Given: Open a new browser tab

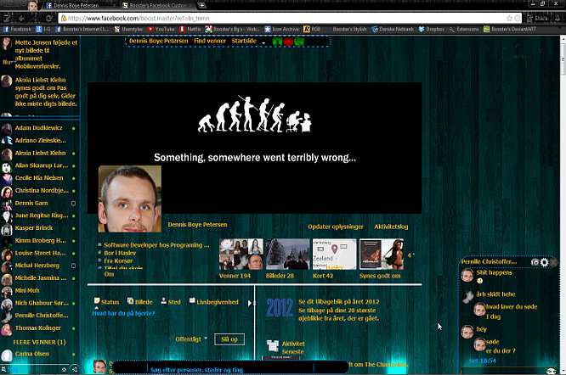Looking at the screenshot, I should coord(201,5).
